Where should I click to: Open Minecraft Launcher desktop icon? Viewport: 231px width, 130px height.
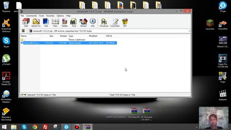pyautogui.click(x=210, y=25)
